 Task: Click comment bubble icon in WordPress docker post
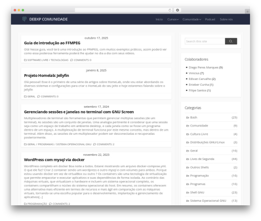[50, 204]
